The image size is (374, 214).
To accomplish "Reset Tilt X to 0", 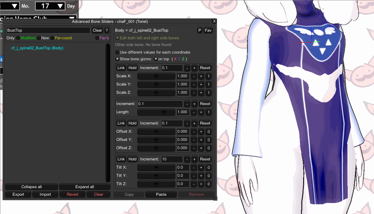I will click(x=209, y=167).
